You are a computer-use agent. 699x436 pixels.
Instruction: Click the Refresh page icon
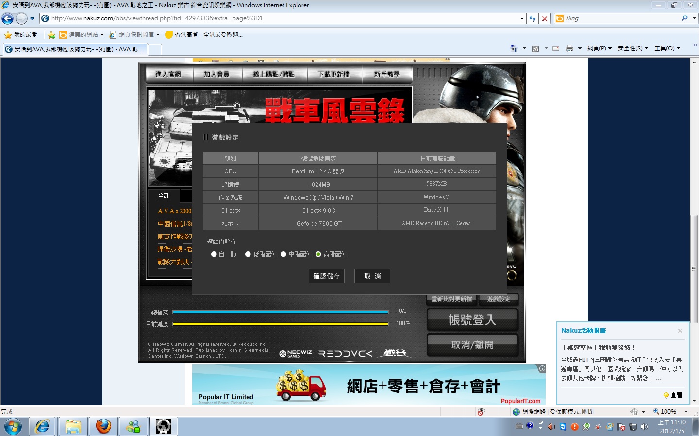(533, 18)
